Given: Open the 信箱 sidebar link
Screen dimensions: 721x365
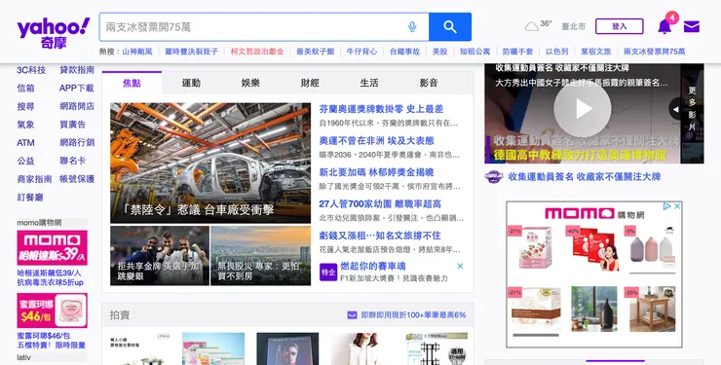Looking at the screenshot, I should (x=25, y=89).
